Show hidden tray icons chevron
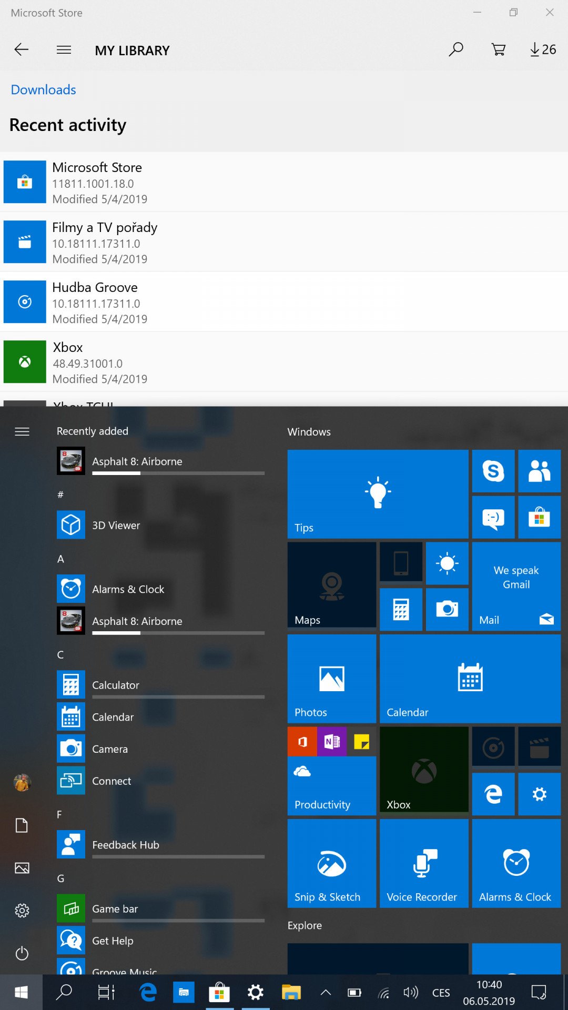The image size is (568, 1010). (326, 993)
